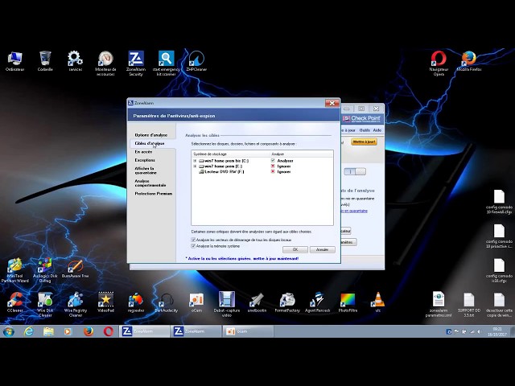Click the Système de stockage column header

tap(230, 154)
